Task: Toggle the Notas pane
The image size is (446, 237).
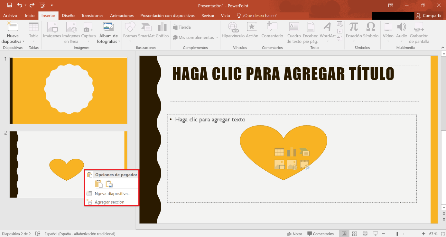Action: click(x=295, y=234)
